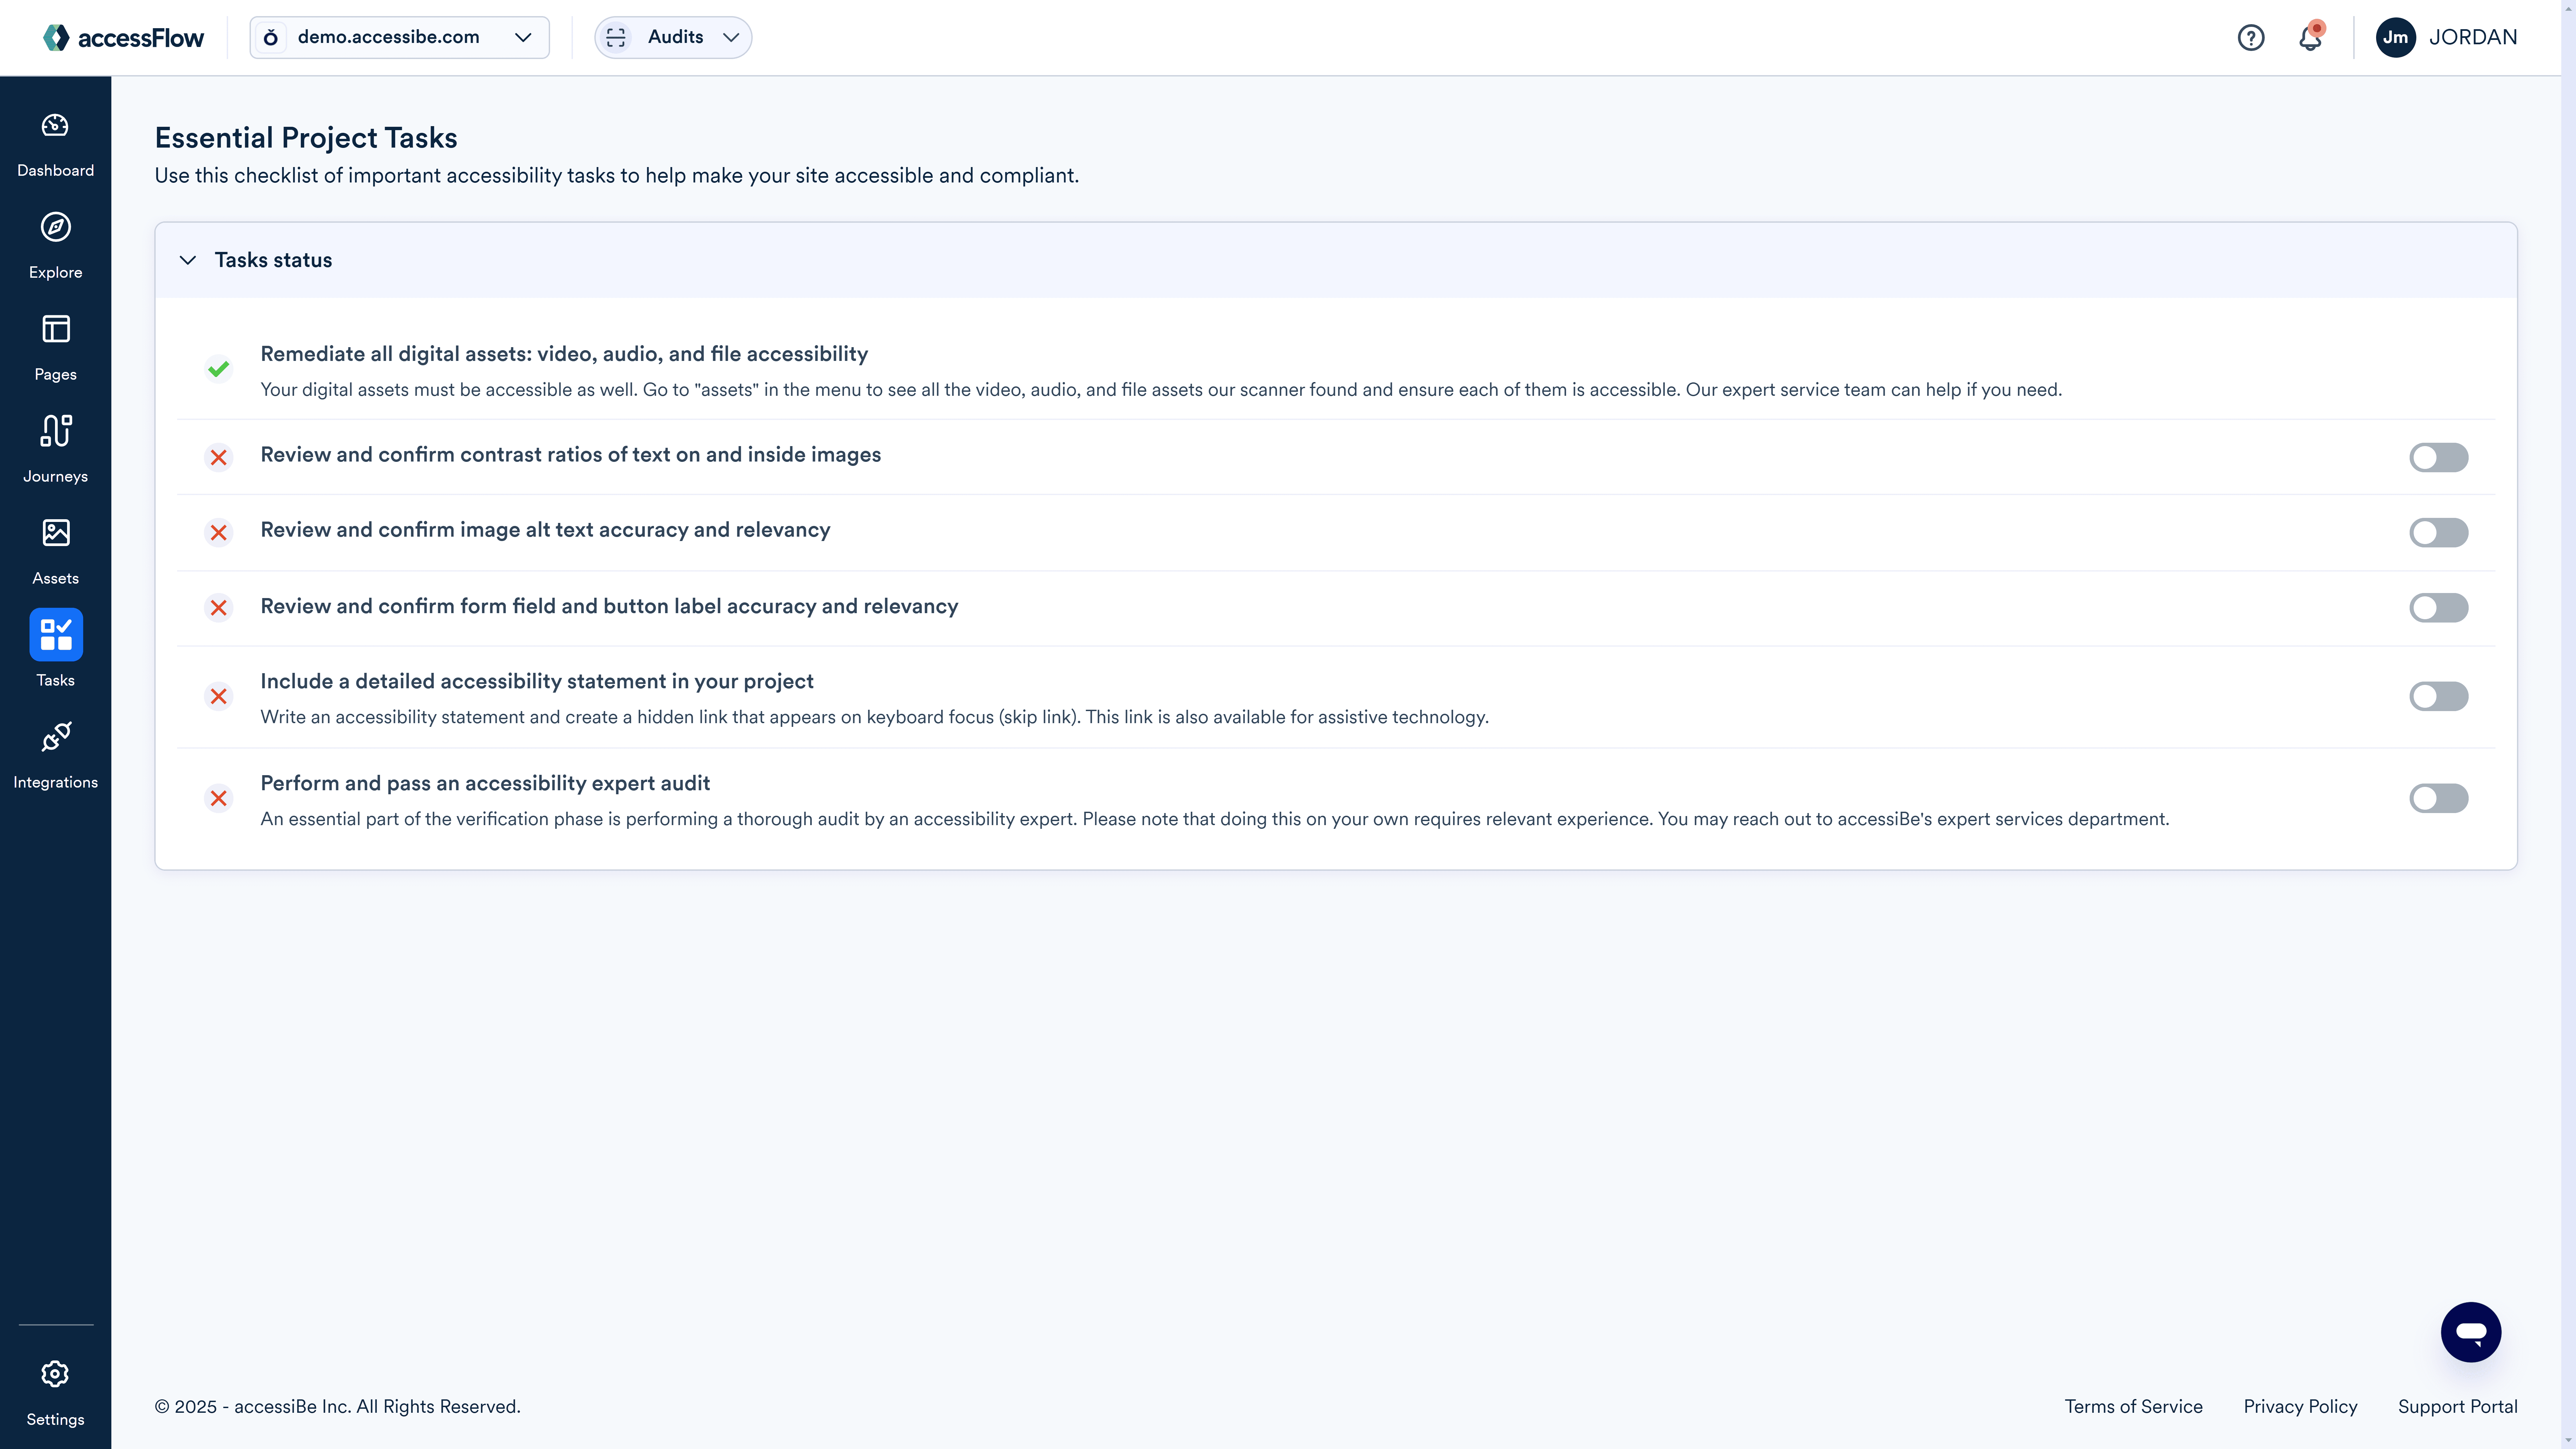Click "Perform and pass an accessibility expert audit"
This screenshot has height=1449, width=2576.
point(485,784)
